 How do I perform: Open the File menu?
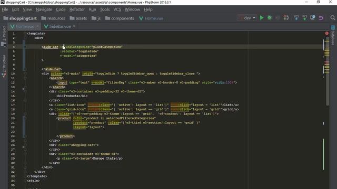tap(5, 9)
